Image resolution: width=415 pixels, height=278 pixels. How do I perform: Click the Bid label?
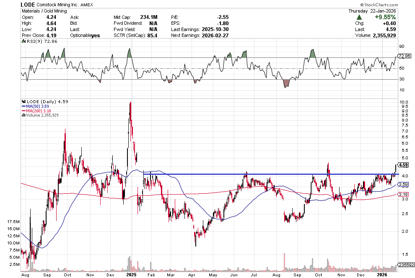click(x=74, y=23)
